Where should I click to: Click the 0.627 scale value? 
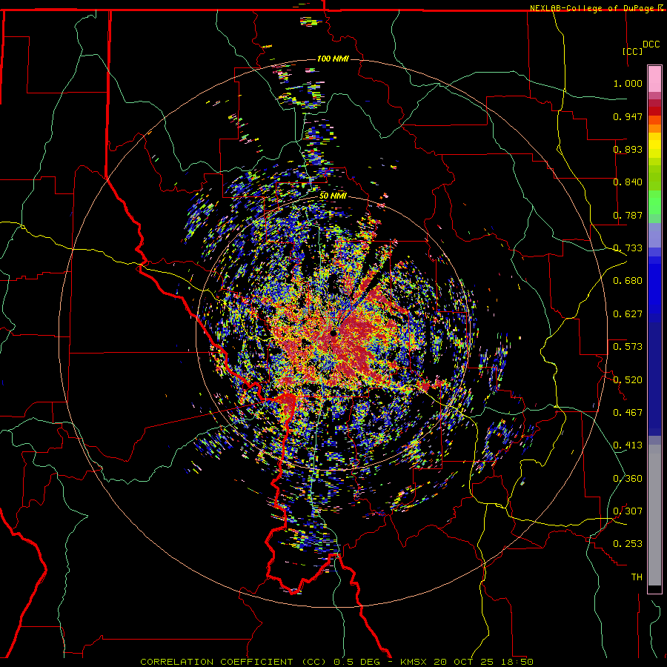[x=628, y=314]
